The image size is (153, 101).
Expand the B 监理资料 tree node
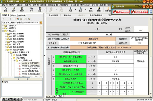coord(3,28)
